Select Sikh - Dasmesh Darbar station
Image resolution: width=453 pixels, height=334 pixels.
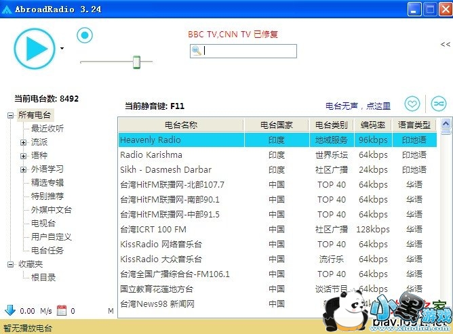[166, 170]
